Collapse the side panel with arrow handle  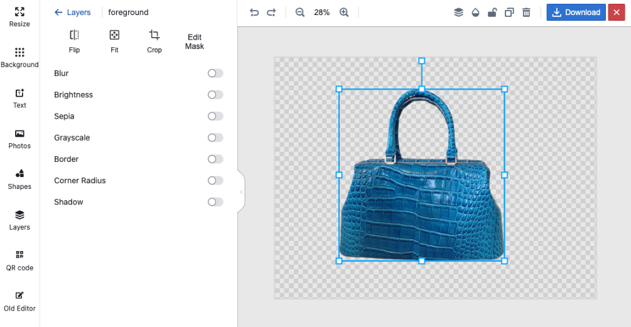click(241, 192)
